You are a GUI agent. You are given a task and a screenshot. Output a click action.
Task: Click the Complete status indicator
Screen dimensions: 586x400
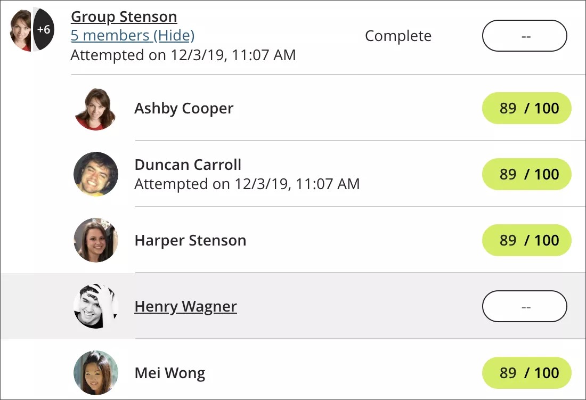pos(398,36)
